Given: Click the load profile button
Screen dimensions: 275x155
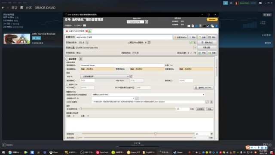Looking at the screenshot, I should [202, 37].
